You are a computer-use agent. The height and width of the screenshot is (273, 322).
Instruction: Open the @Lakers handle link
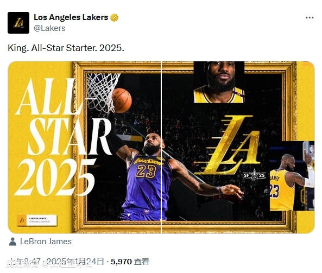coord(49,28)
